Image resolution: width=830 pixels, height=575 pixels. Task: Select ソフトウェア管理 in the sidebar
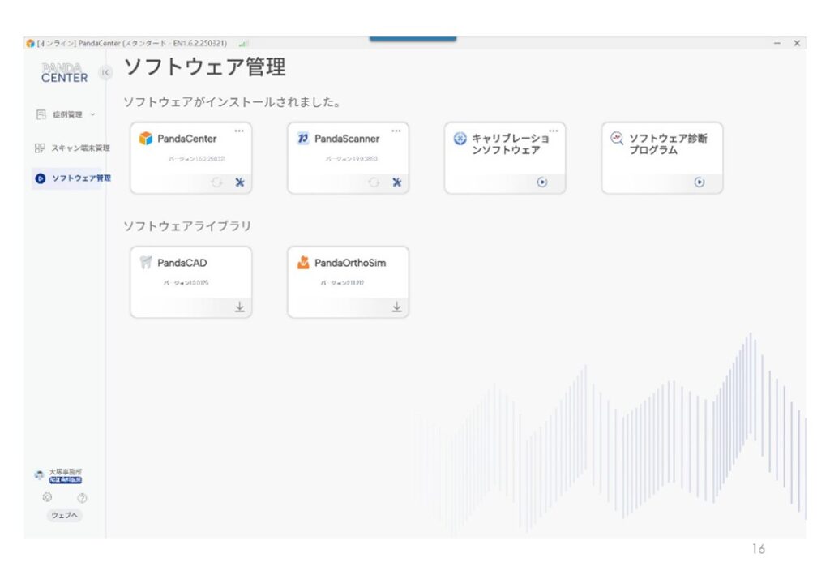(x=72, y=178)
